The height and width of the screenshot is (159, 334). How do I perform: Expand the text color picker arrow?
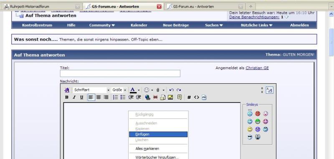coord(139,90)
